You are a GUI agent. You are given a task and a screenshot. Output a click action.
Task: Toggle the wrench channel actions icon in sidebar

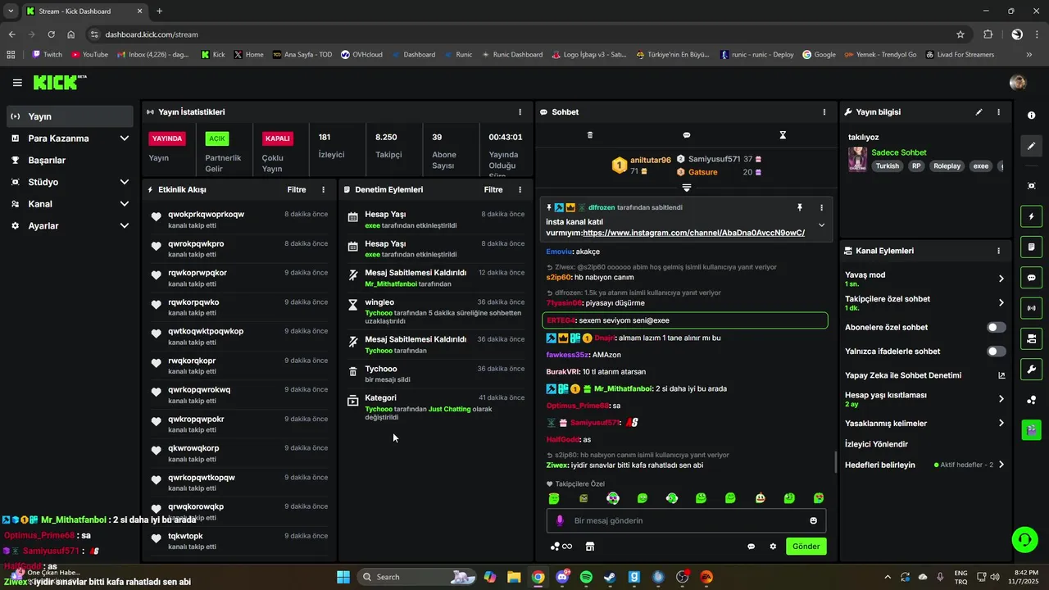tap(1031, 369)
